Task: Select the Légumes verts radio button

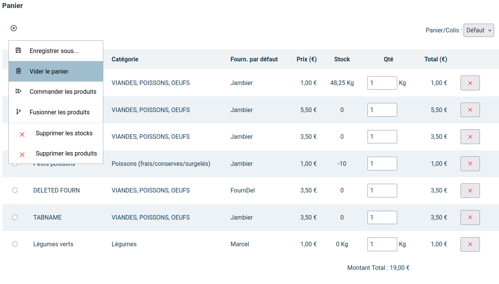Action: pos(15,244)
